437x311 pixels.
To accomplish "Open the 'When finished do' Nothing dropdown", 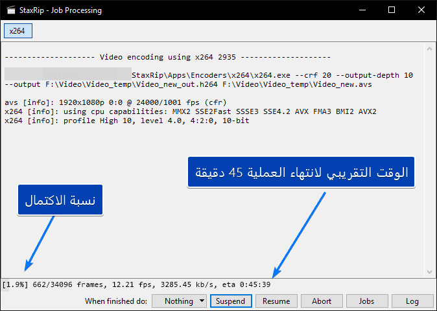I will (179, 301).
